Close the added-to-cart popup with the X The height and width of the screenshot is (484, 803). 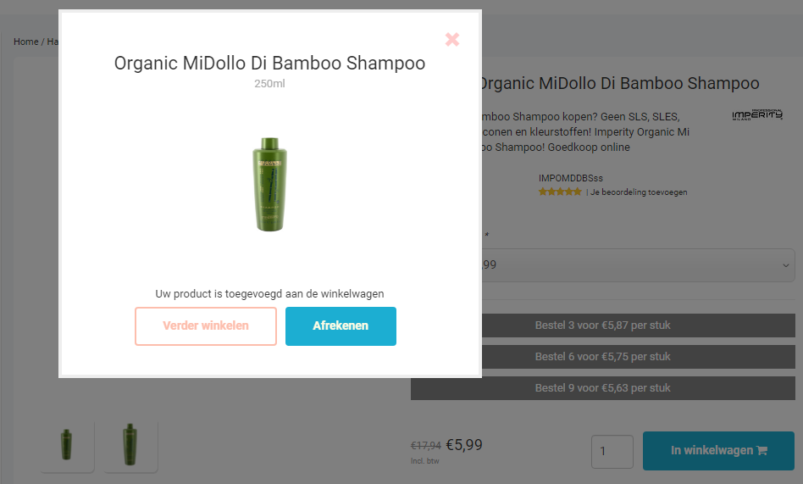[452, 39]
